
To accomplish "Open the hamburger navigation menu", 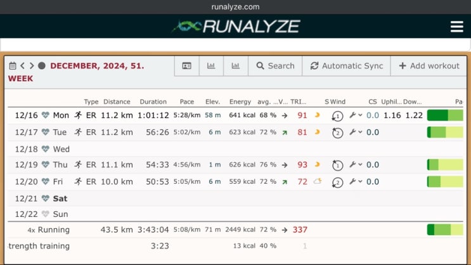I will [x=456, y=27].
